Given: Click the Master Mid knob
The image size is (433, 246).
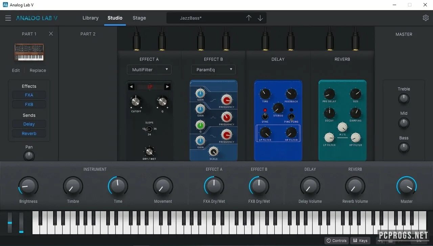Looking at the screenshot, I should pos(404,123).
